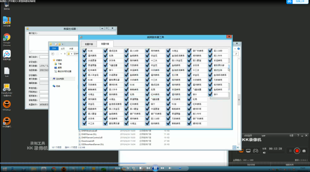
Task: Click the Explorer back arrow
Action: click(x=53, y=54)
